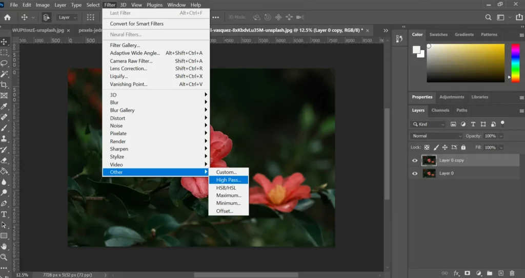Click the foreground color swatch
Viewport: 525px width, 278px height.
[x=416, y=50]
